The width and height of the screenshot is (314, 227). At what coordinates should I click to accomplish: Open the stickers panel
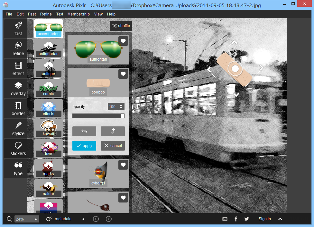point(18,149)
